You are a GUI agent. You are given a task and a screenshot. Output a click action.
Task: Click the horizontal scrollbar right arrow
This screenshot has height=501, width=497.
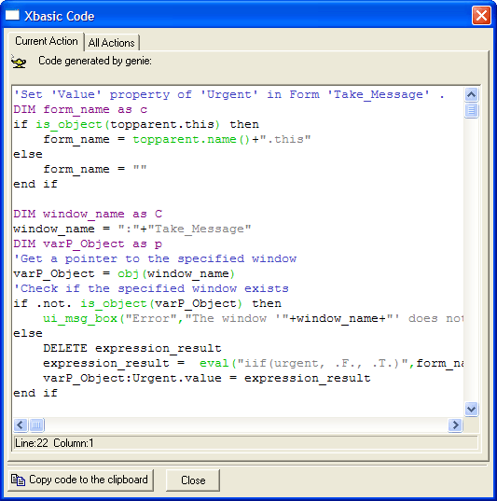(455, 425)
